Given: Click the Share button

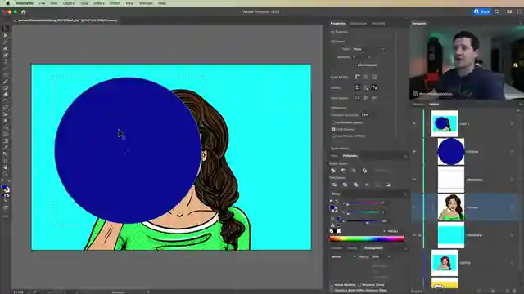Looking at the screenshot, I should pos(481,11).
